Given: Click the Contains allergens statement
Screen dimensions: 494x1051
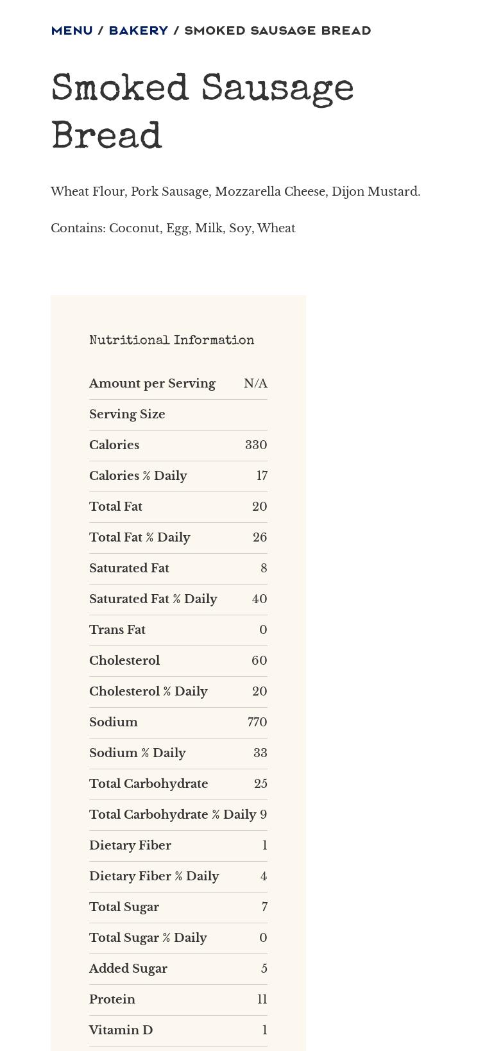Looking at the screenshot, I should 173,228.
